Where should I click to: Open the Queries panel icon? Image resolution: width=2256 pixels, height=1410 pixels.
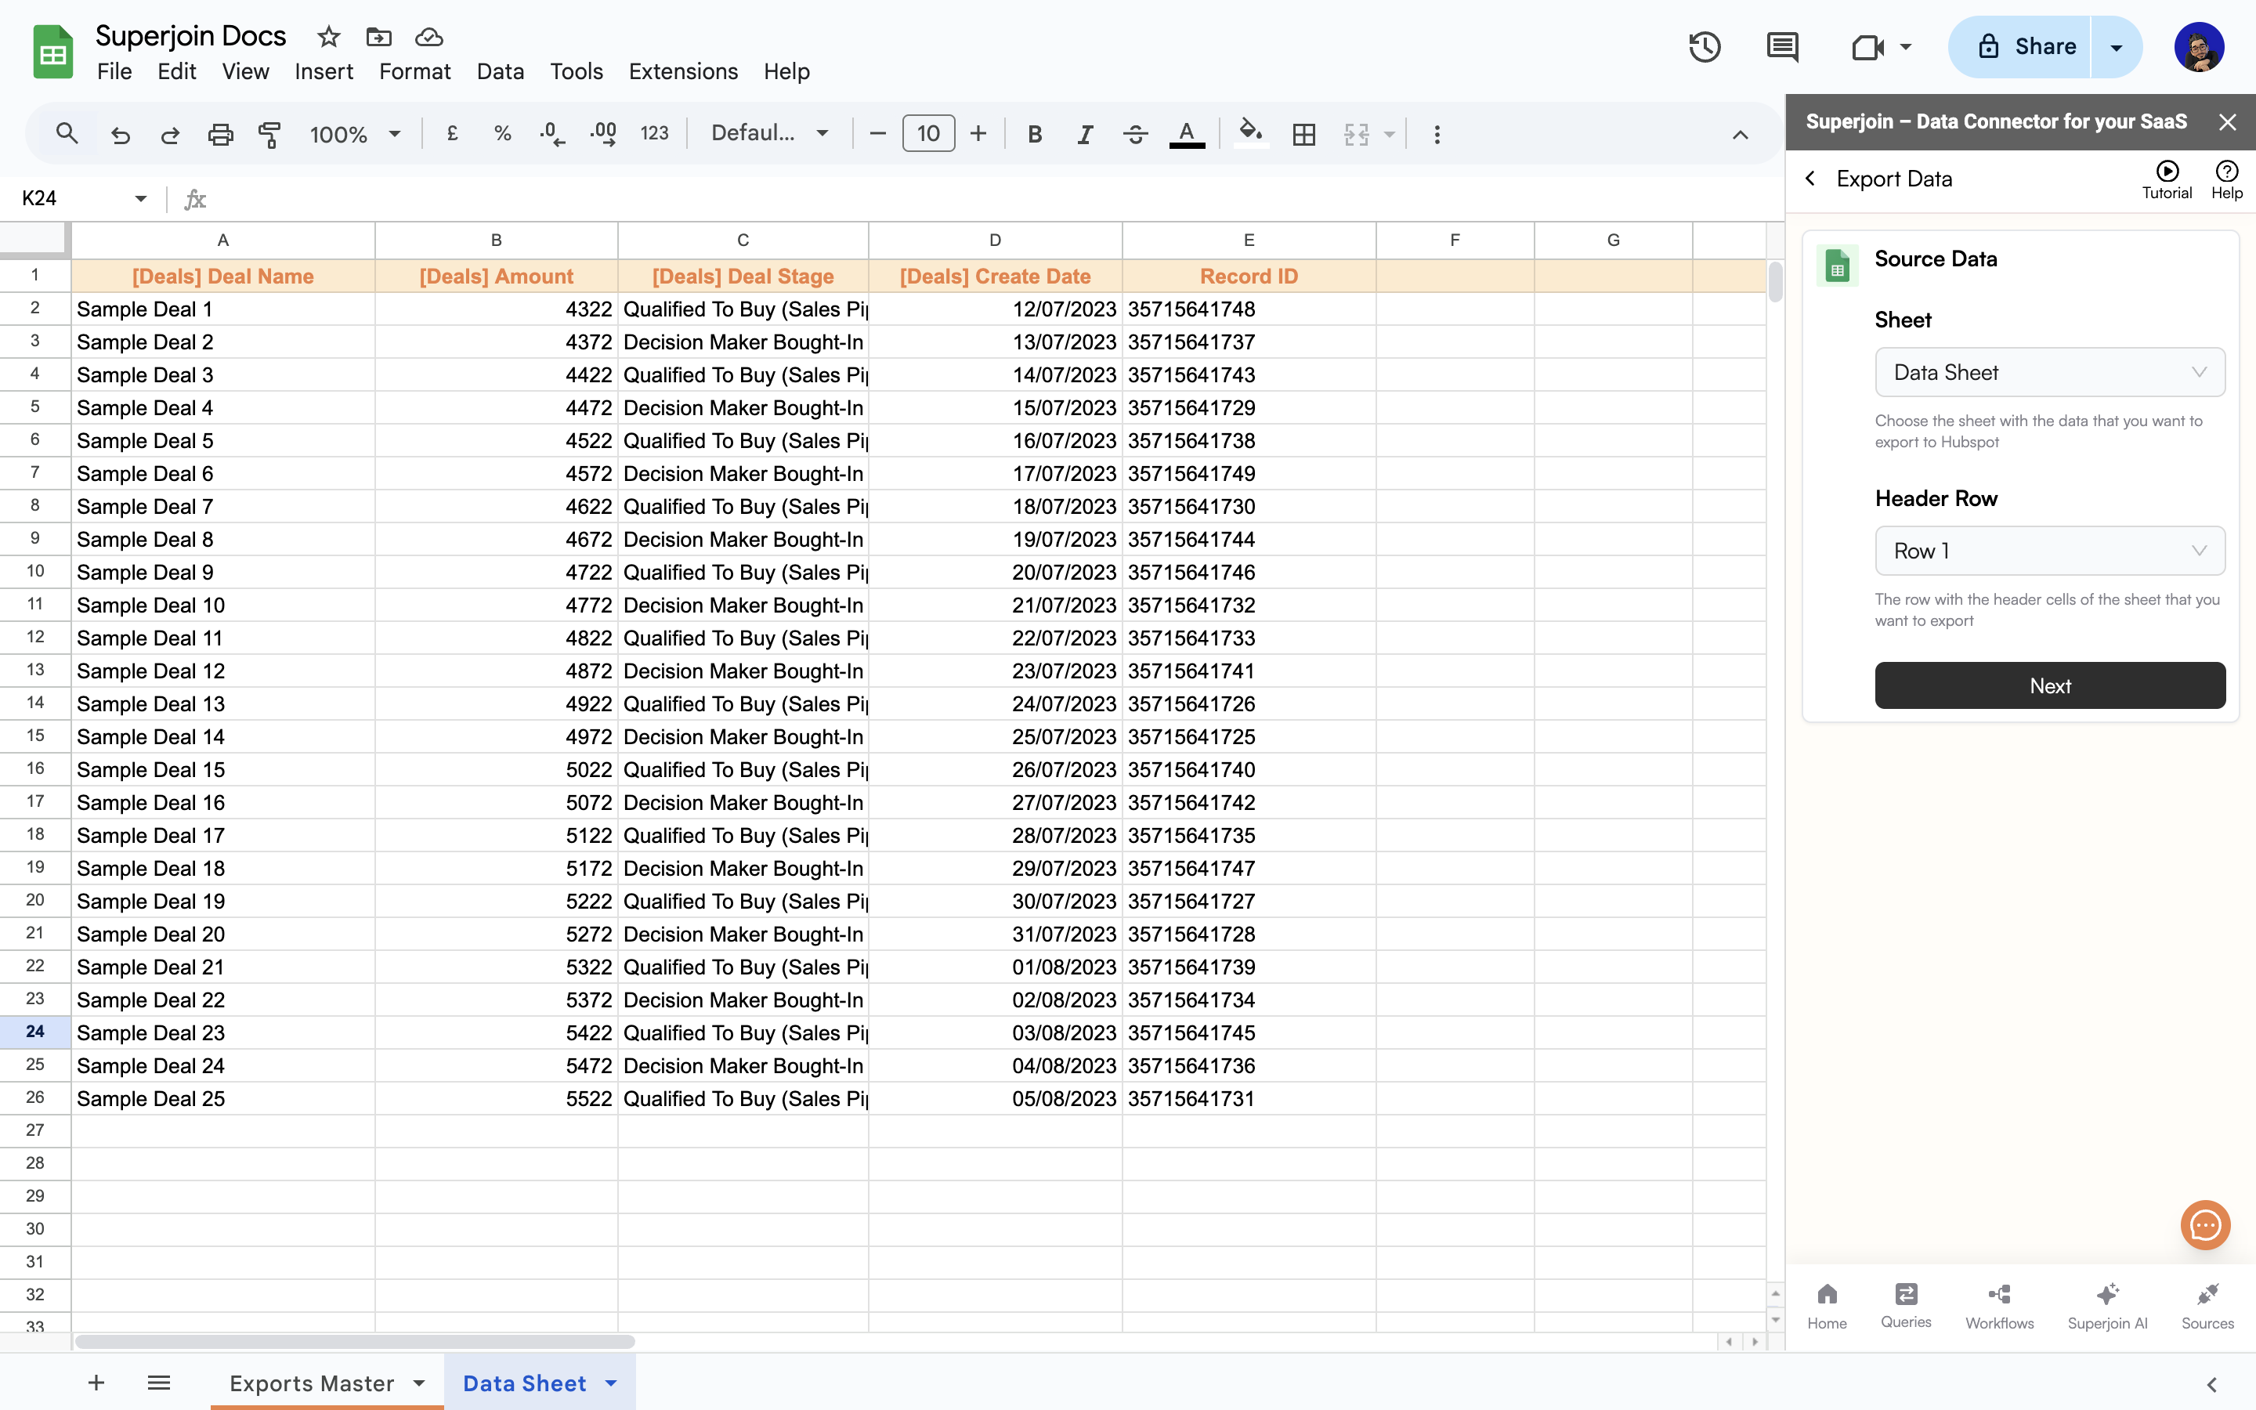tap(1906, 1294)
